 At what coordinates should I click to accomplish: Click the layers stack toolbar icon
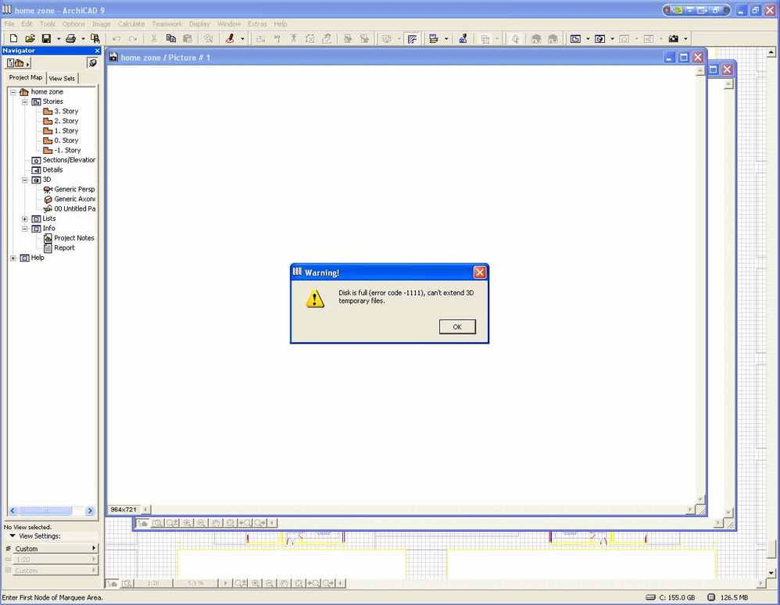433,38
